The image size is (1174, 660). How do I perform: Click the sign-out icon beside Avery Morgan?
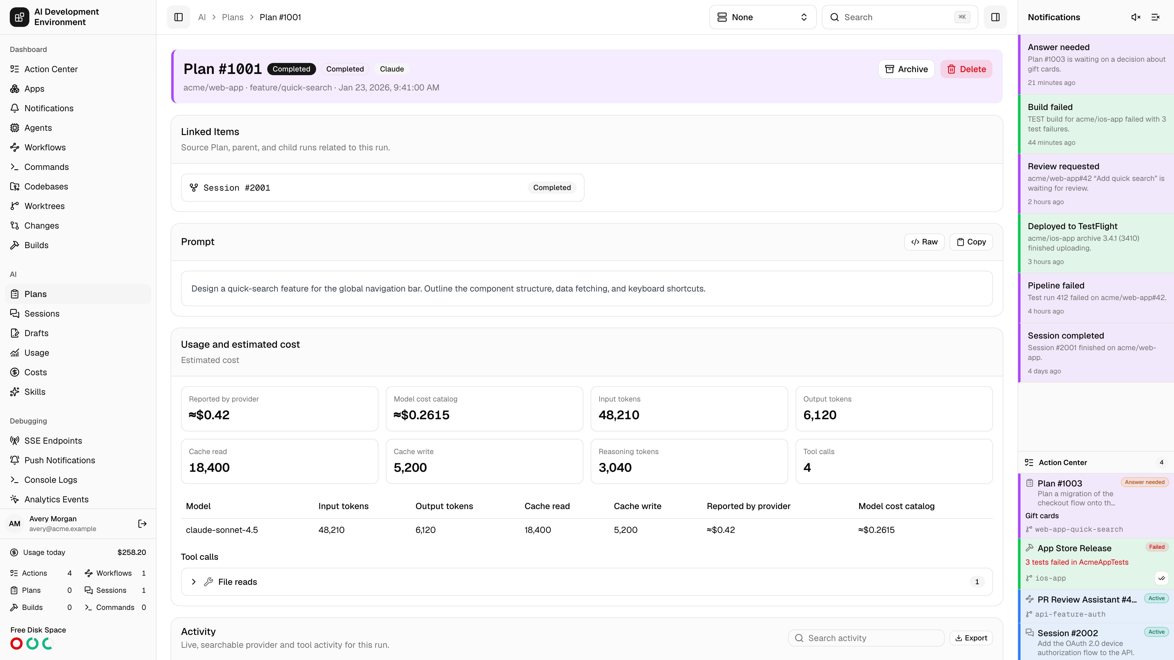(142, 524)
